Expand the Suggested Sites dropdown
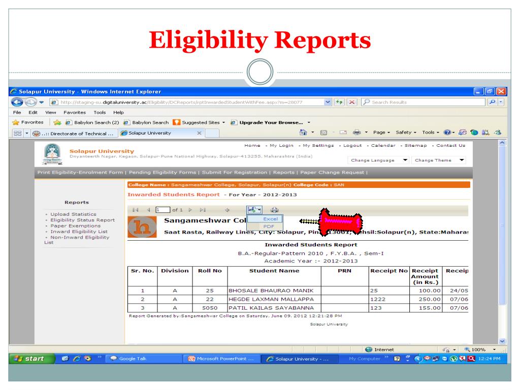The image size is (520, 390). click(x=223, y=122)
